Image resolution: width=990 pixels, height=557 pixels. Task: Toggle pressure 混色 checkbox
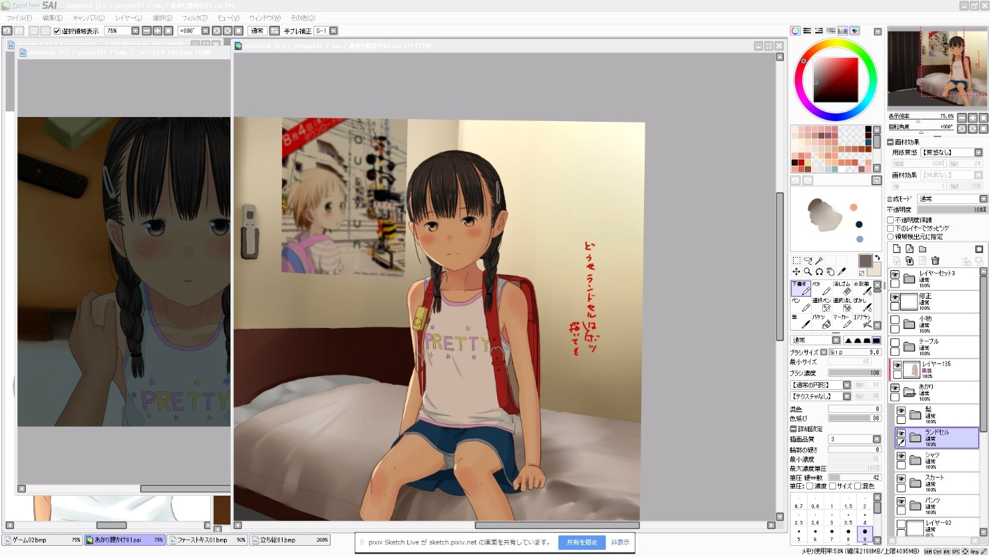coord(858,486)
